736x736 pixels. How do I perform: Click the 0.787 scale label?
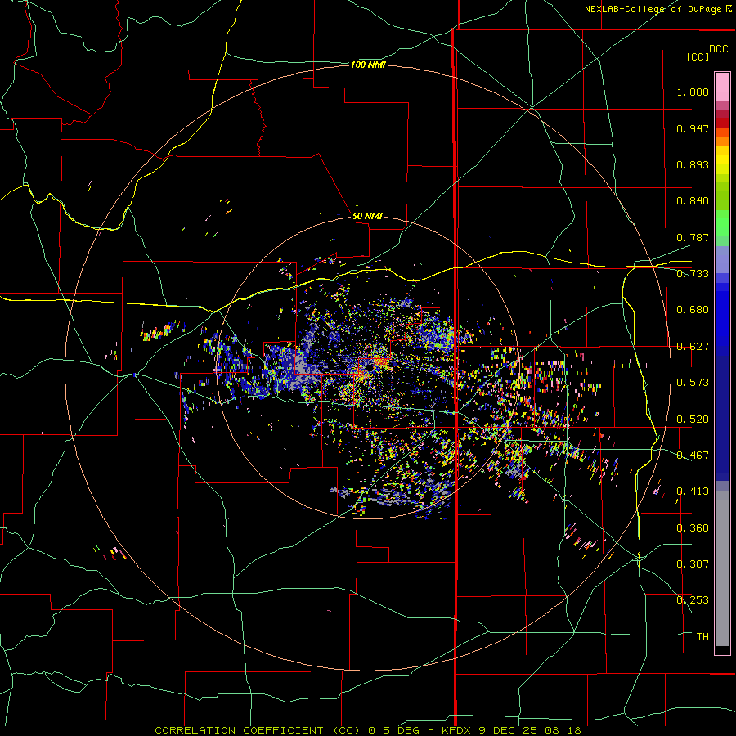click(x=693, y=237)
